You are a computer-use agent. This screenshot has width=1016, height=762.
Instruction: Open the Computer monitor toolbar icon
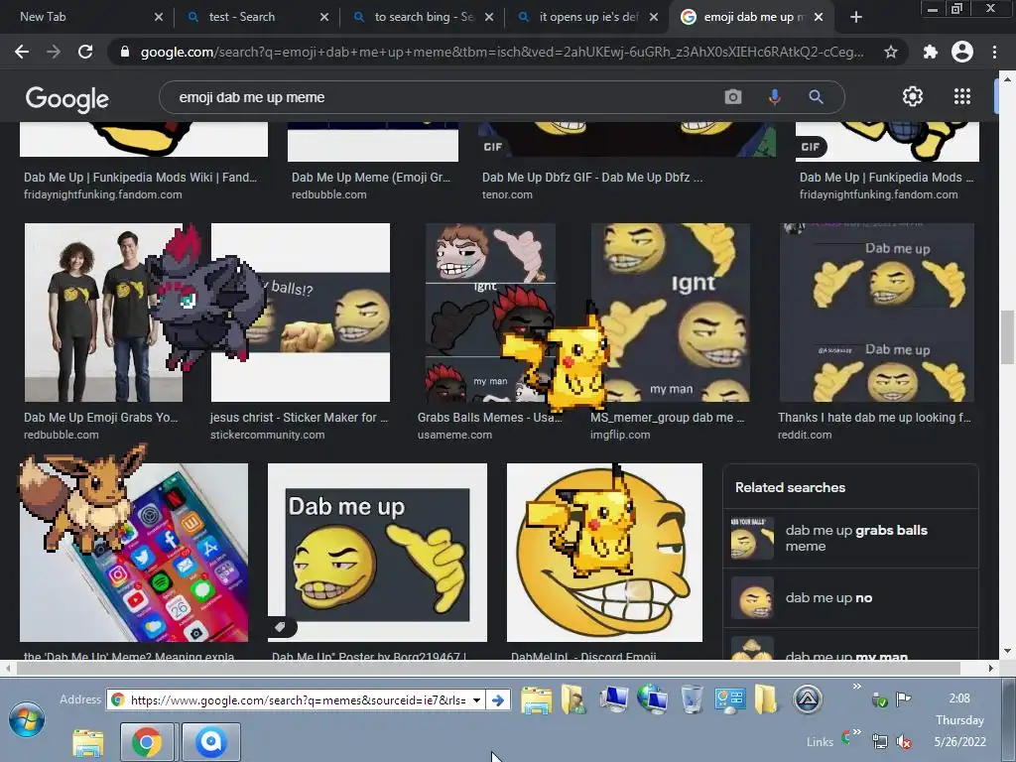tap(613, 699)
